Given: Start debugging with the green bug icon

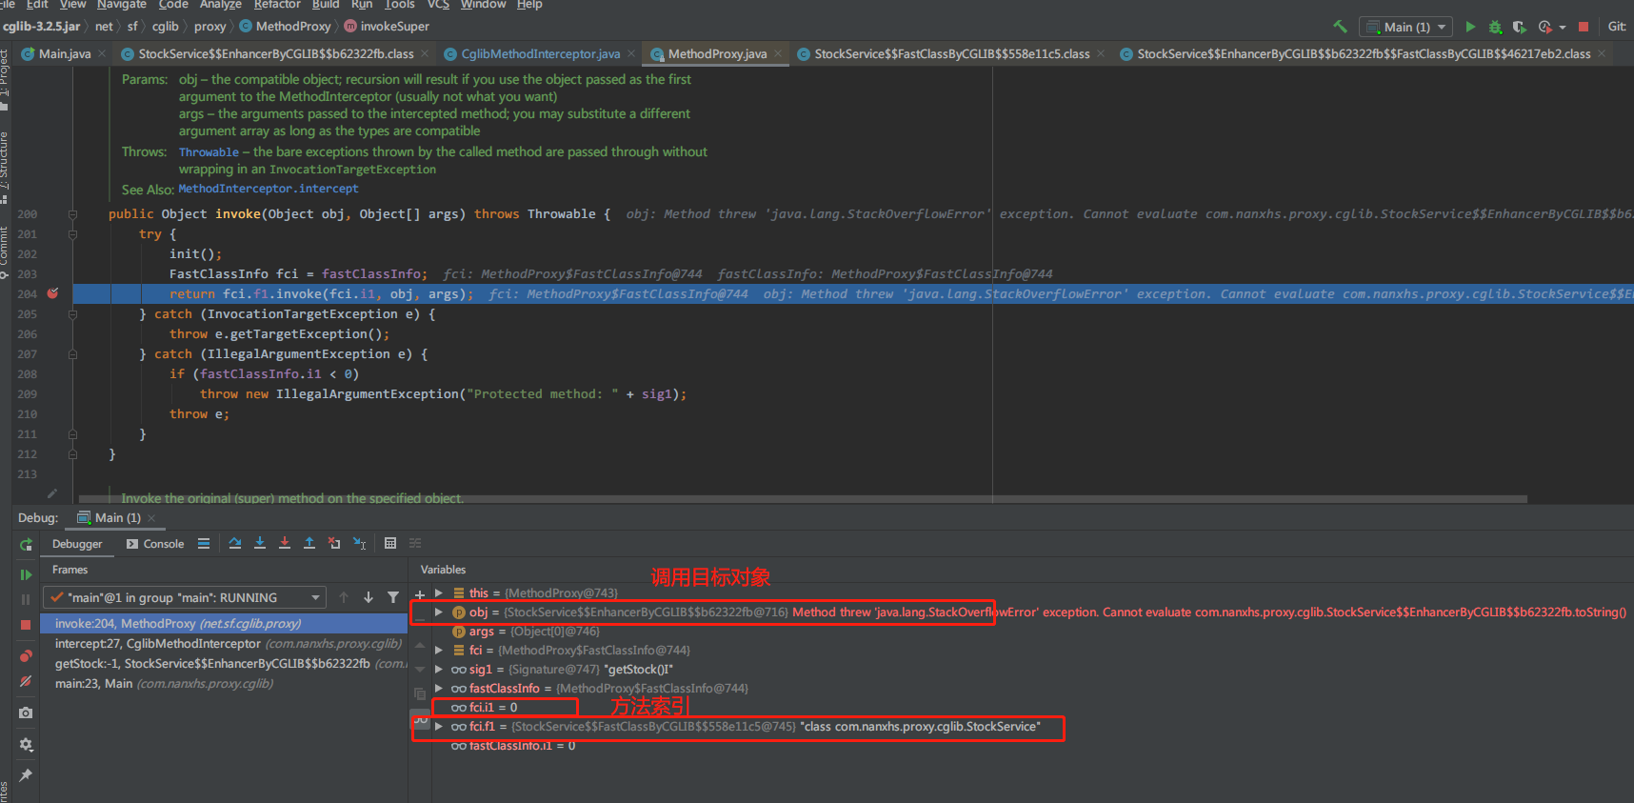Looking at the screenshot, I should point(1495,27).
